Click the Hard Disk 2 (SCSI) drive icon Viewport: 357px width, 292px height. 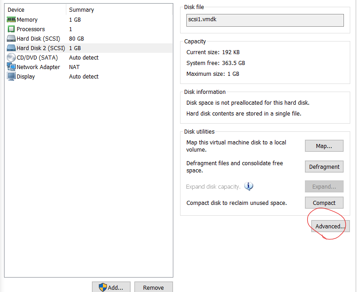(11, 48)
